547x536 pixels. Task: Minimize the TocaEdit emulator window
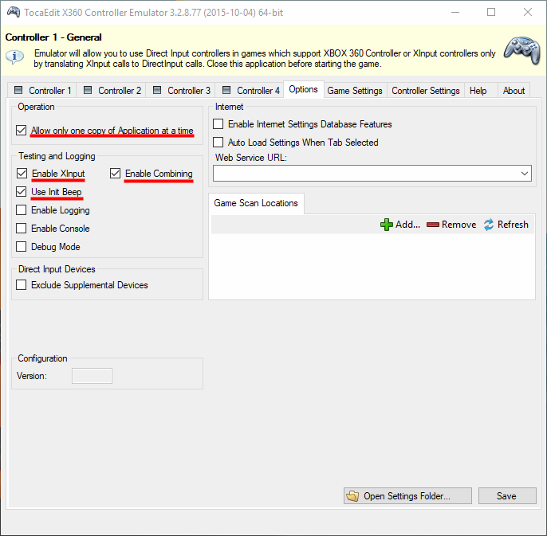pyautogui.click(x=455, y=12)
